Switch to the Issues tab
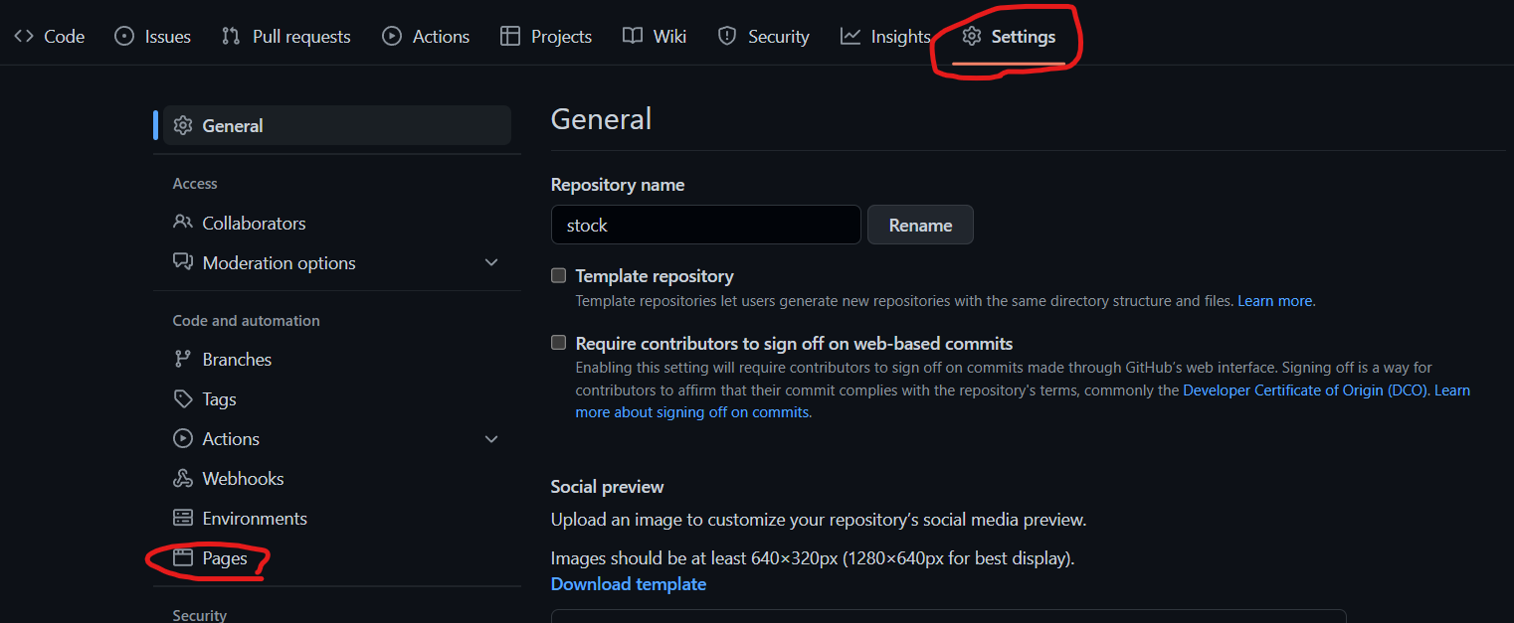Viewport: 1514px width, 623px height. tap(153, 37)
